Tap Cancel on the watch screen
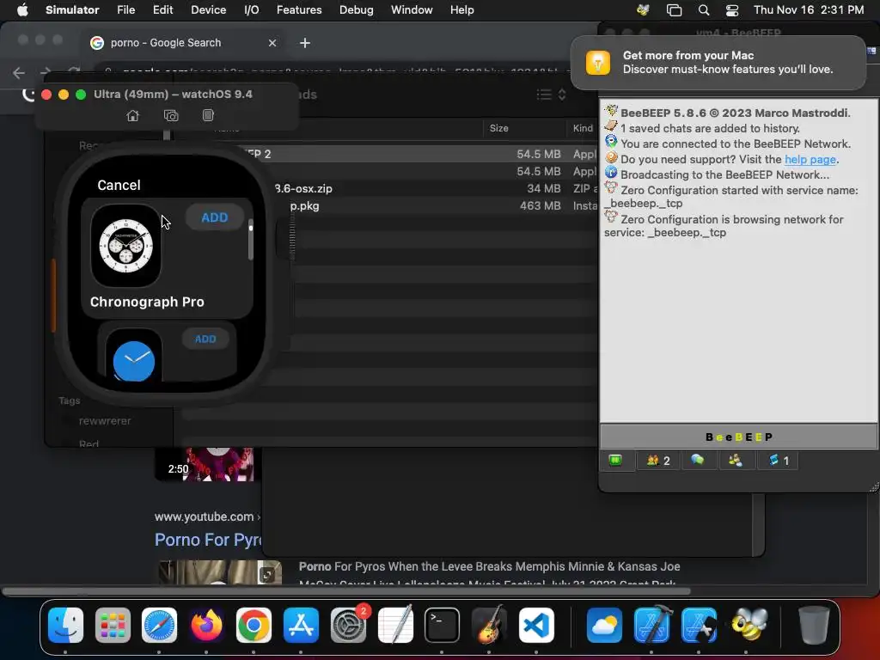Screen dimensions: 880x660 coord(119,186)
